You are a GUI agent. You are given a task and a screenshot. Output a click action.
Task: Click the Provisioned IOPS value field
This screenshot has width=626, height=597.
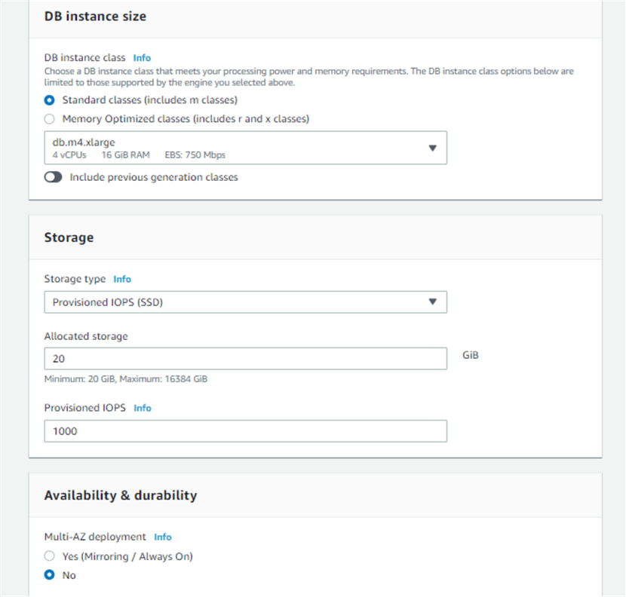[x=245, y=431]
